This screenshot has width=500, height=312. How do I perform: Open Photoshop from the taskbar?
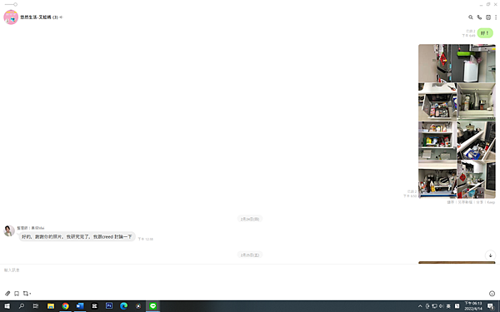(109, 306)
